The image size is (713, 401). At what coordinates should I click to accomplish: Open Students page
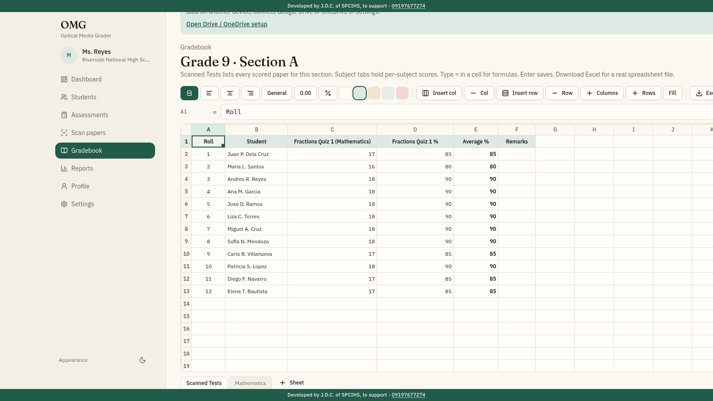click(105, 97)
